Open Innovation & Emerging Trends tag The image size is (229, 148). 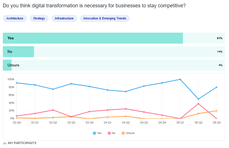(105, 18)
